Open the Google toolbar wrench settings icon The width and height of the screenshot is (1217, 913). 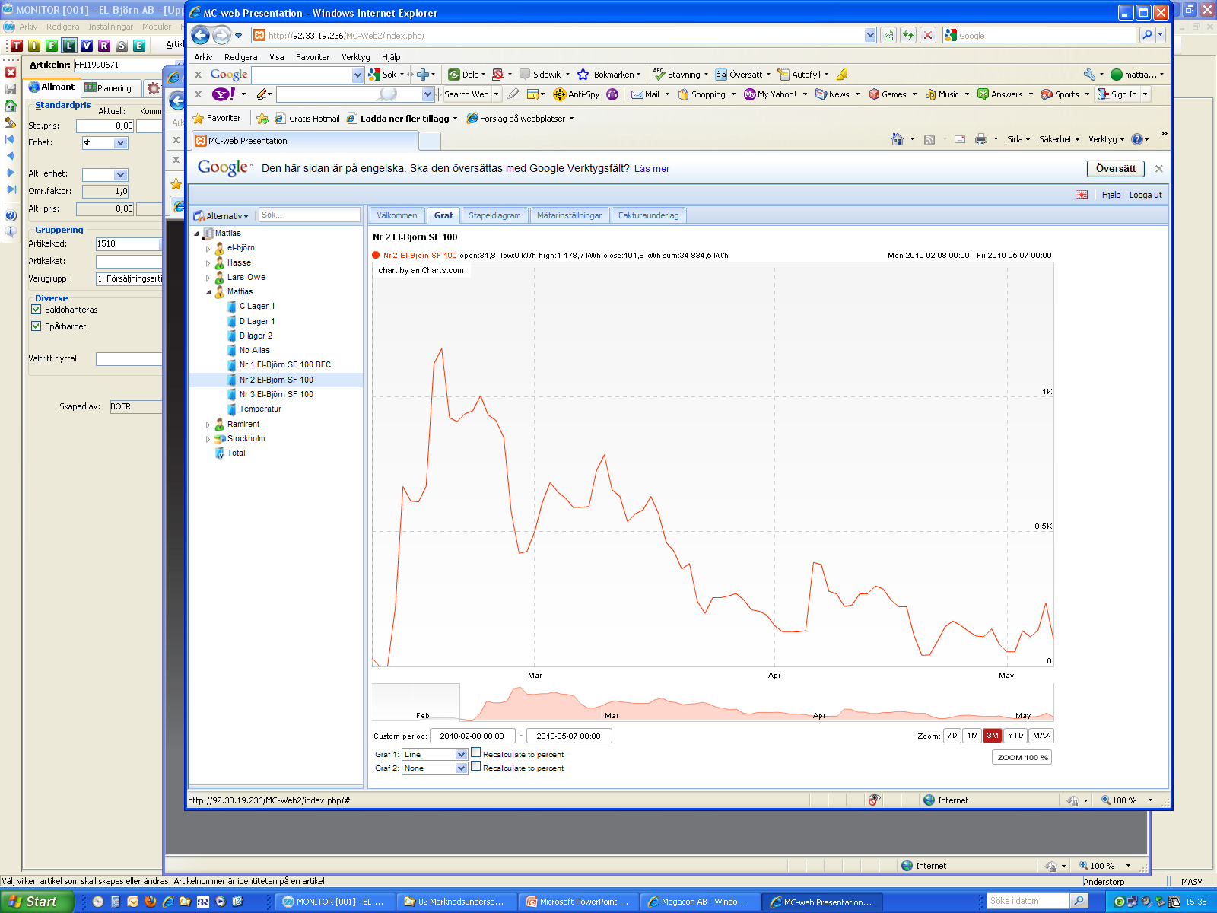click(1089, 75)
